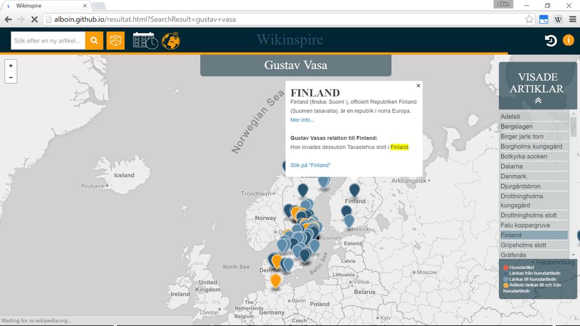Select Drottningholms kungsgård in the list

[x=534, y=201]
